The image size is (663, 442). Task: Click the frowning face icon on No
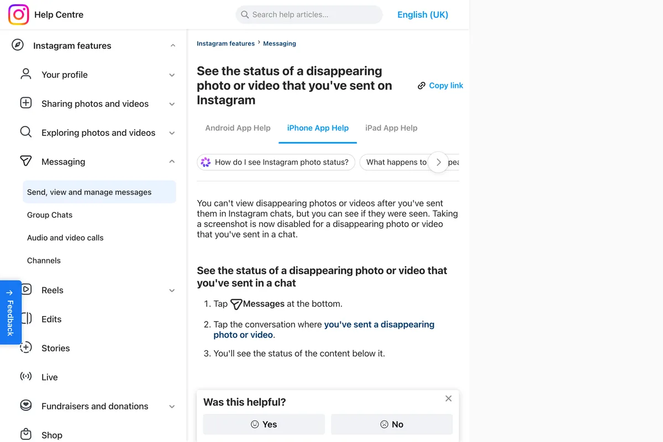(384, 424)
